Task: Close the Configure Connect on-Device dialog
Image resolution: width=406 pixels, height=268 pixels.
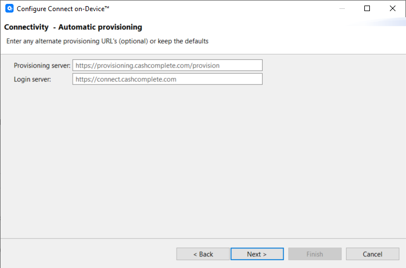Action: coord(393,9)
